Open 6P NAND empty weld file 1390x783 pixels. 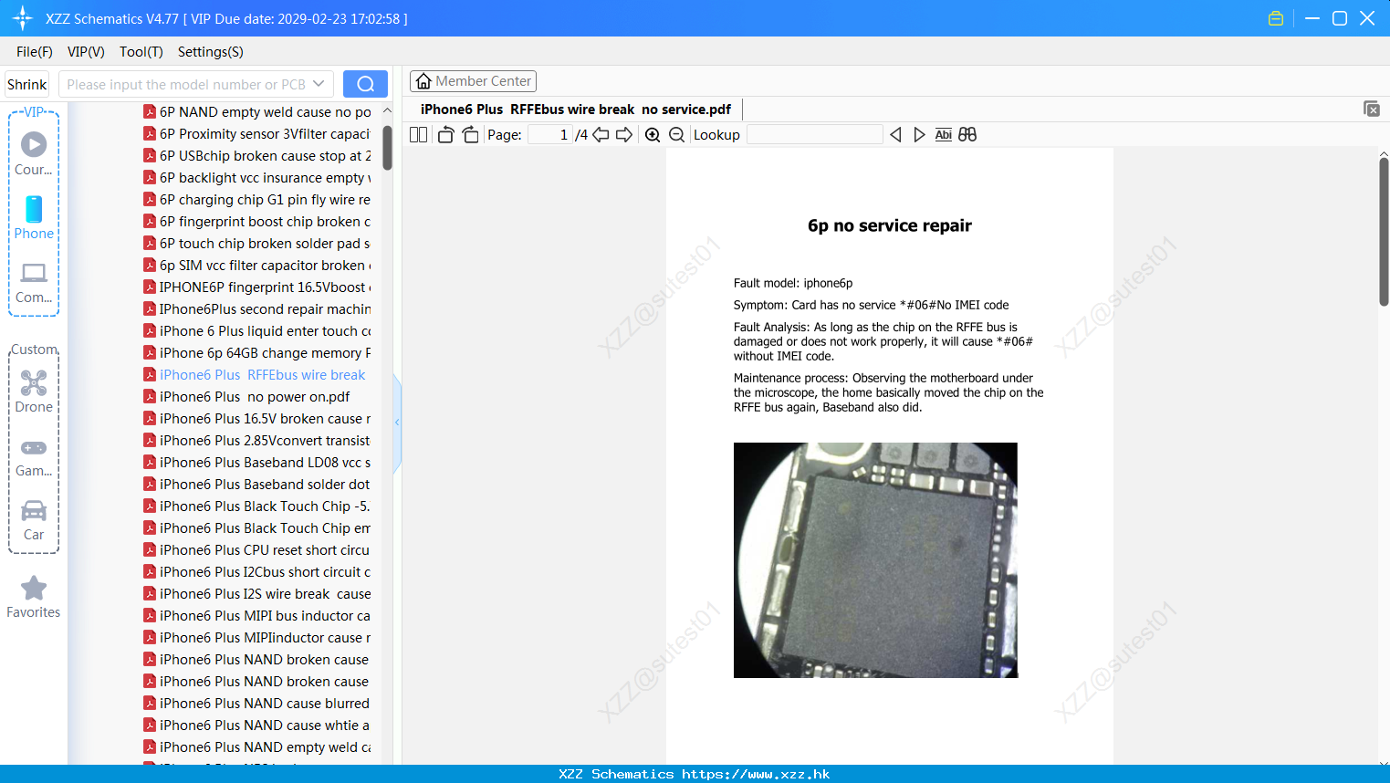(x=257, y=111)
